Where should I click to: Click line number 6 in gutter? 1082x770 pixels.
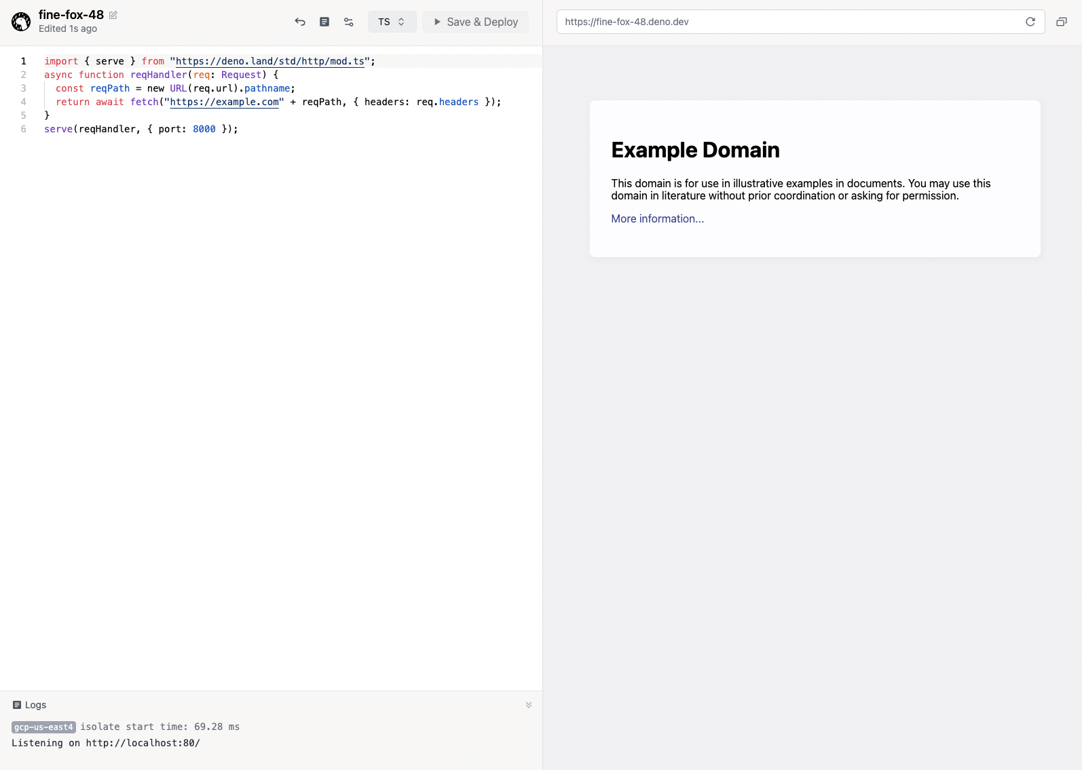[x=23, y=129]
